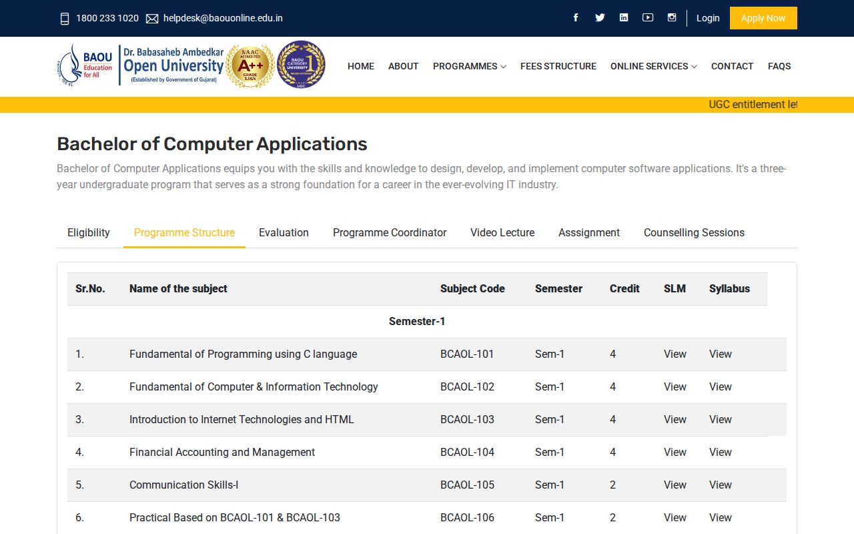Click the Facebook icon in top bar

coord(576,18)
